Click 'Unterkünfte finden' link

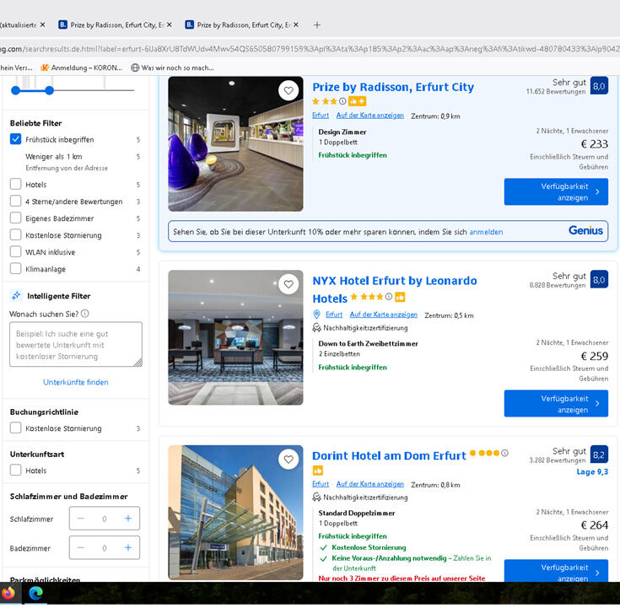pyautogui.click(x=76, y=382)
